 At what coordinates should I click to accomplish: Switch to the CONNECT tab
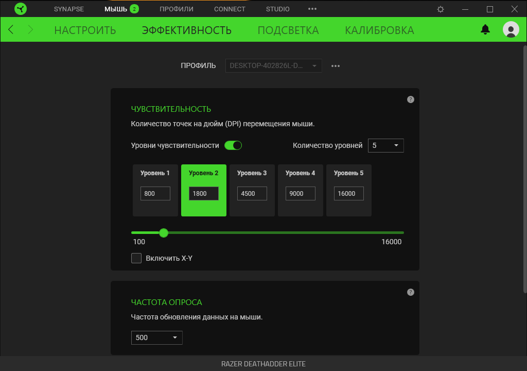230,9
